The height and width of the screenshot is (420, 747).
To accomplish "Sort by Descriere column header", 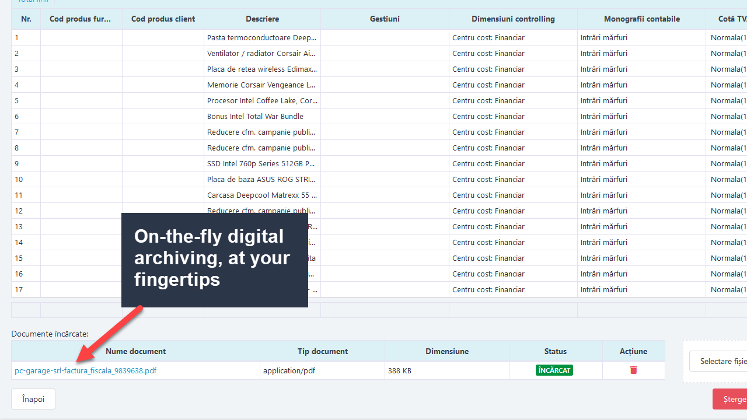I will (x=263, y=19).
